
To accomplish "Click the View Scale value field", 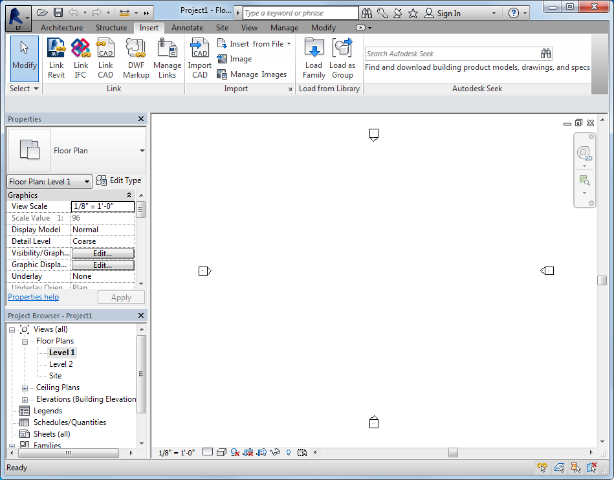I will (x=103, y=206).
